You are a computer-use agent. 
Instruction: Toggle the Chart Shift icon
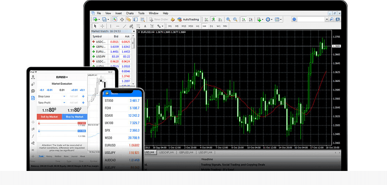(x=251, y=19)
